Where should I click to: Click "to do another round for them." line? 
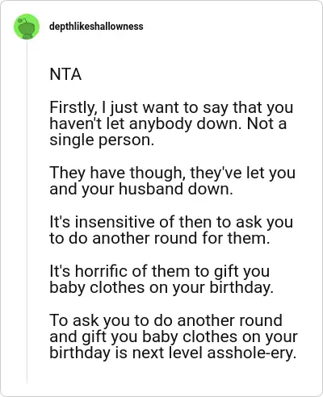pos(160,239)
